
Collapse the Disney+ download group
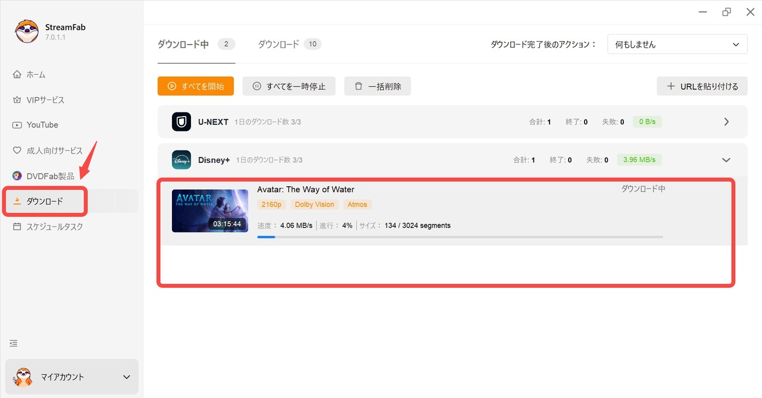coord(726,160)
